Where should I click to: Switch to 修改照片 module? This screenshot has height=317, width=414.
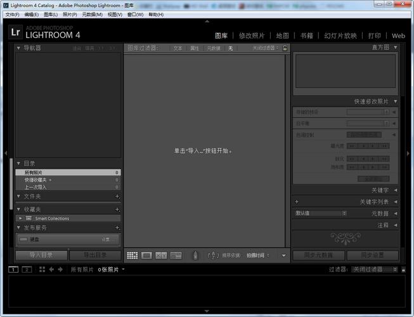252,36
